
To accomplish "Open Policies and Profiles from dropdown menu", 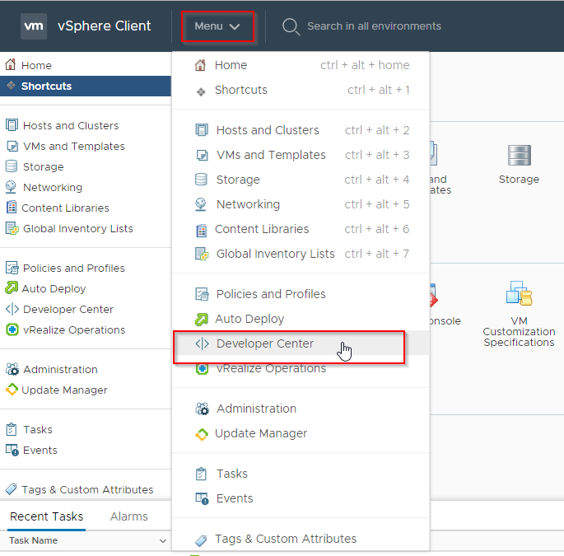I will tap(301, 294).
